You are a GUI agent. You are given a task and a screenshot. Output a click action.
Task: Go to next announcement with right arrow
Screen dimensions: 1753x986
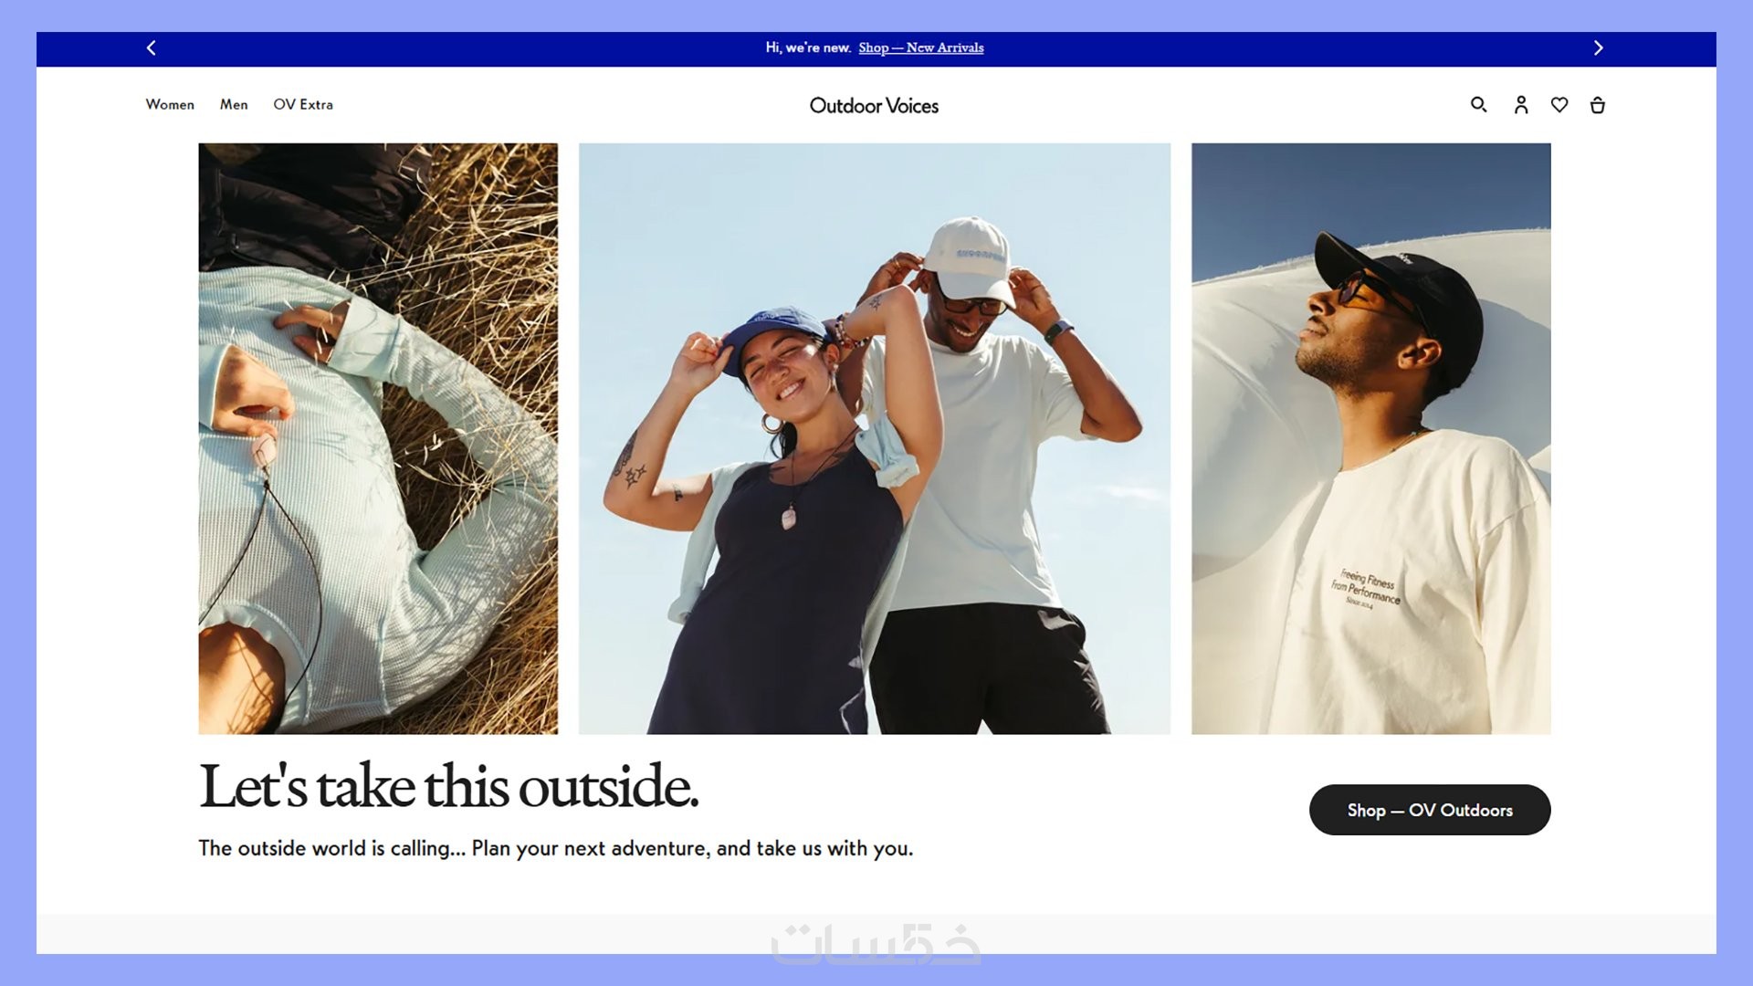coord(1598,47)
